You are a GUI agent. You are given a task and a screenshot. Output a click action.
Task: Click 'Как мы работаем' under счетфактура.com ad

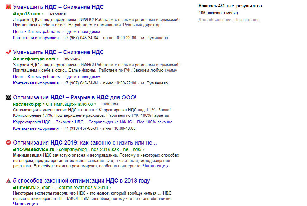point(44,77)
